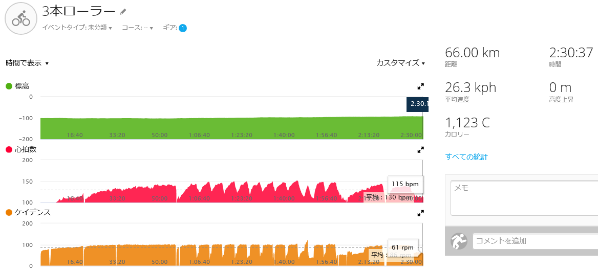Expand the heart rate chart to full screen
The height and width of the screenshot is (270, 598).
421,150
